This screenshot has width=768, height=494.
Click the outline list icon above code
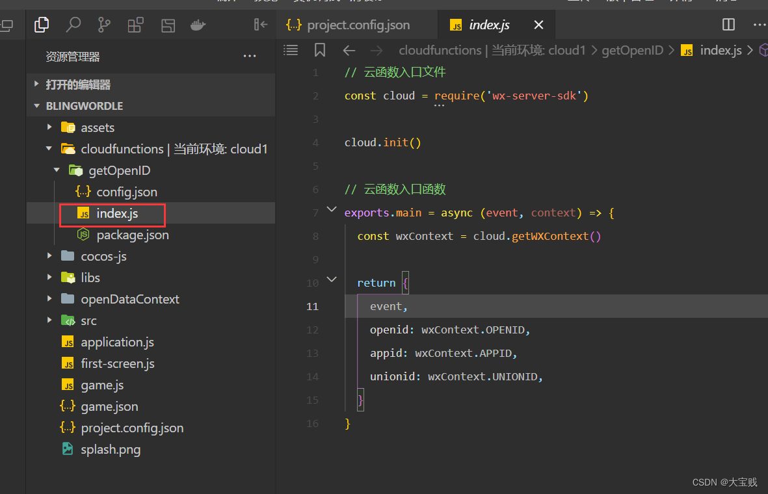(x=291, y=50)
